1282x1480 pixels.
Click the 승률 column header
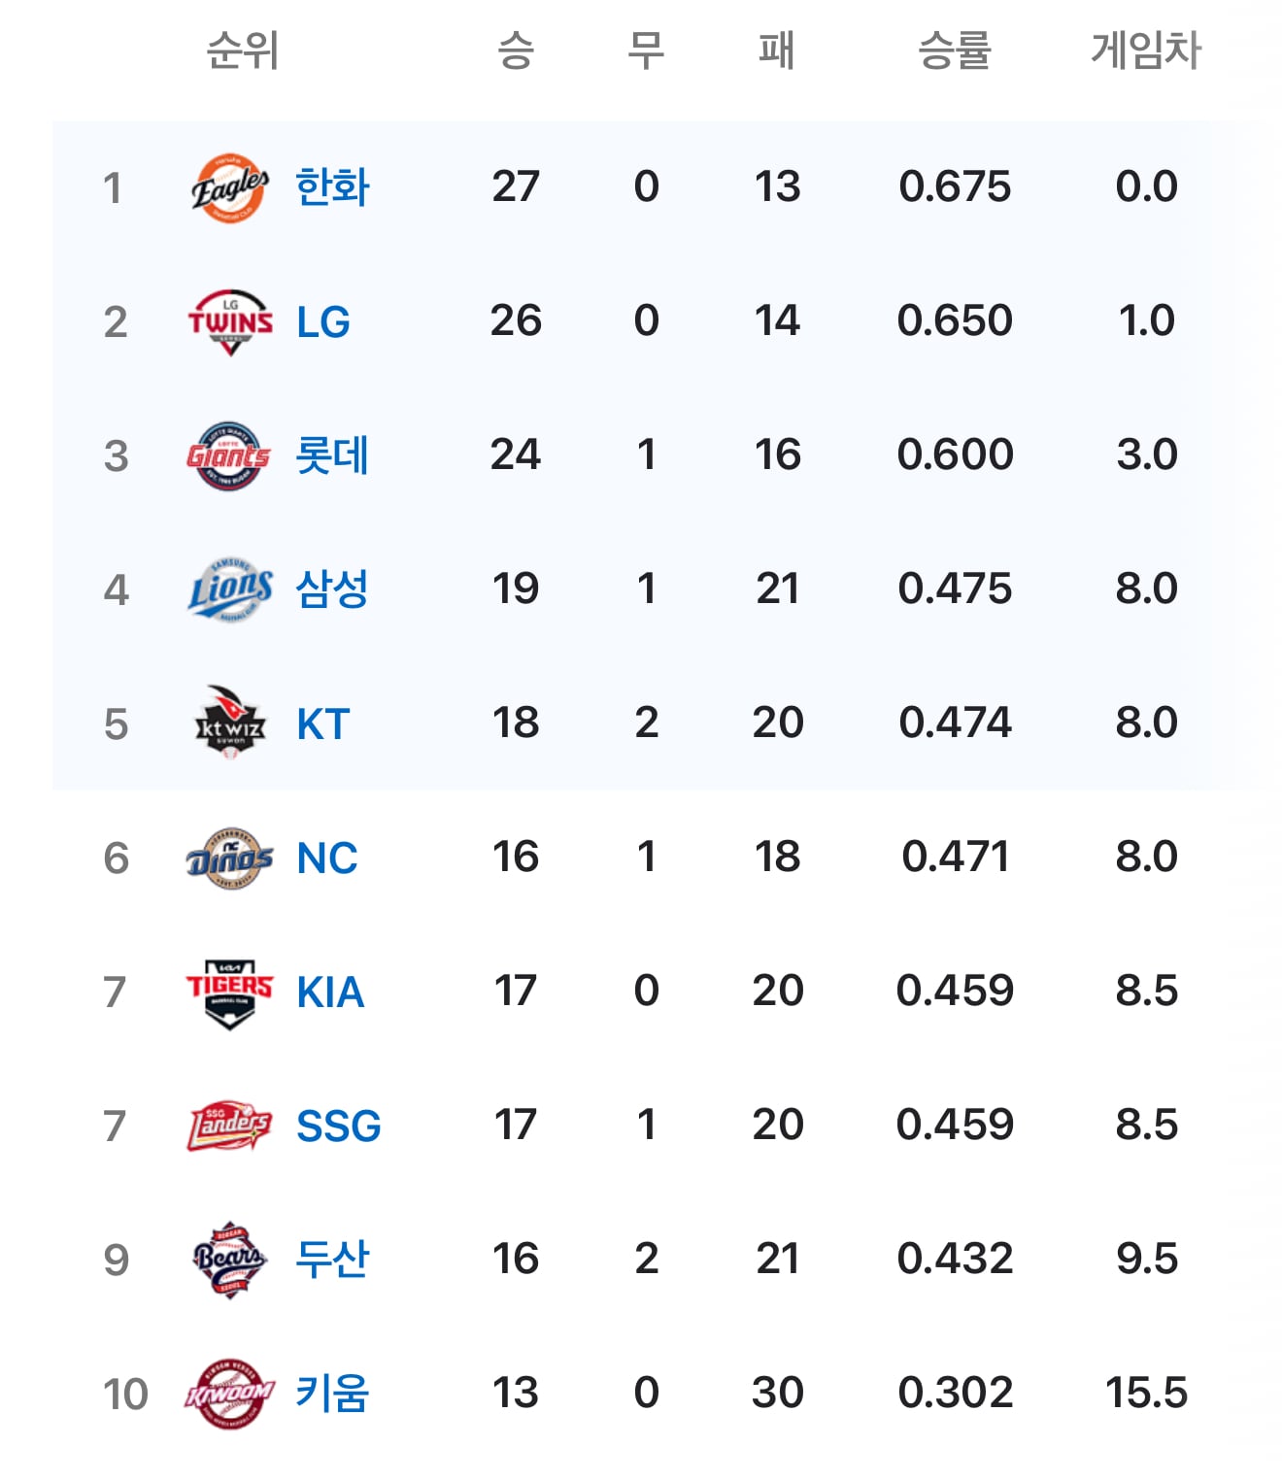955,50
